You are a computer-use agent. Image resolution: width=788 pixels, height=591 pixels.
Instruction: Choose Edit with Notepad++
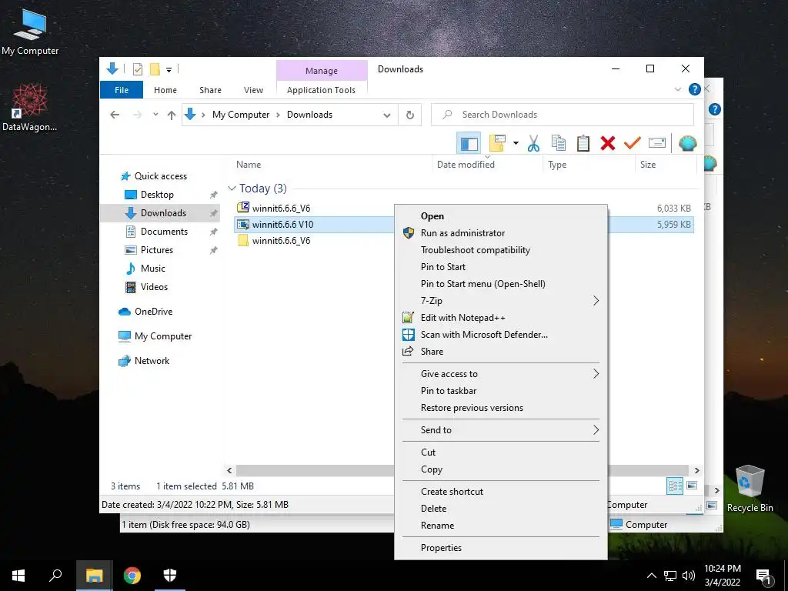click(501, 318)
